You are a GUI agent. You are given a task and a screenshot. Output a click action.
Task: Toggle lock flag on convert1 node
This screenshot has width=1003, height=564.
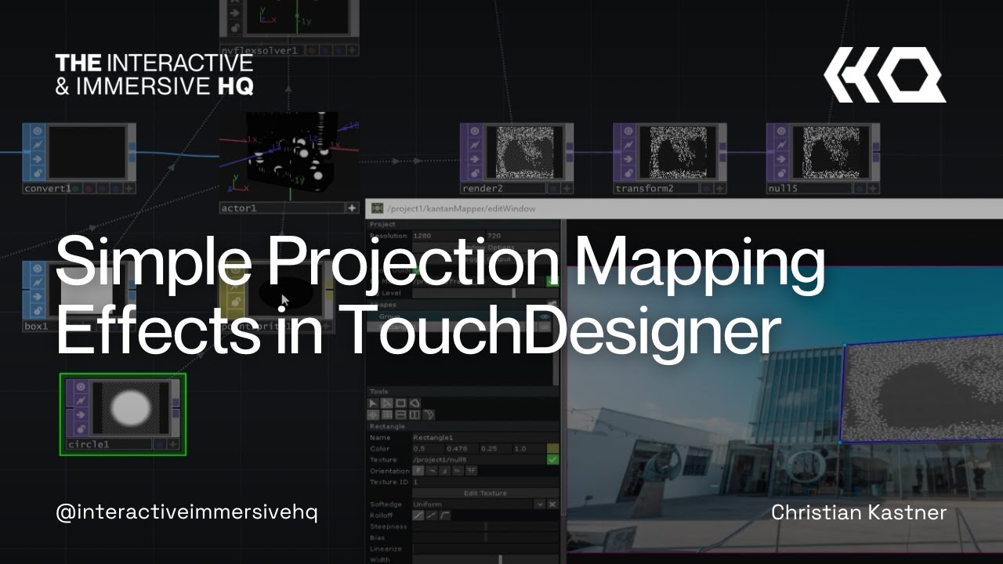(38, 173)
